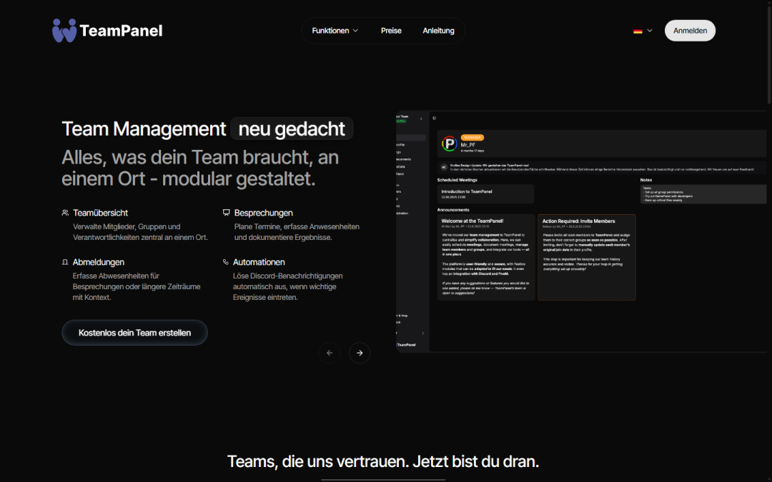This screenshot has height=482, width=772.
Task: Open Welcome at the TeamPanel announcement
Action: (486, 257)
